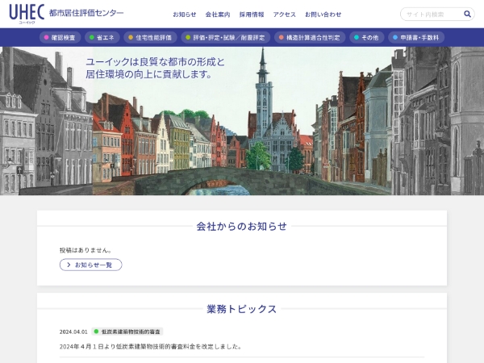Click the 2024.04.01 date label
484x363 pixels.
pyautogui.click(x=73, y=332)
